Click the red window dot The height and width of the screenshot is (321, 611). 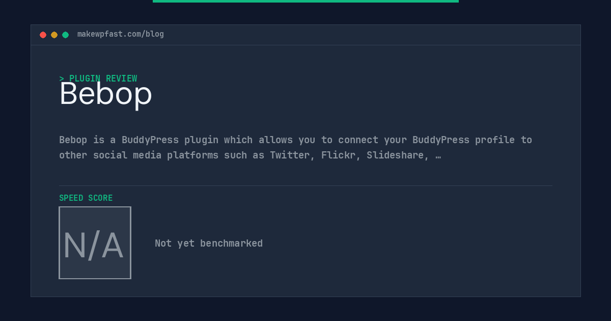pos(43,35)
